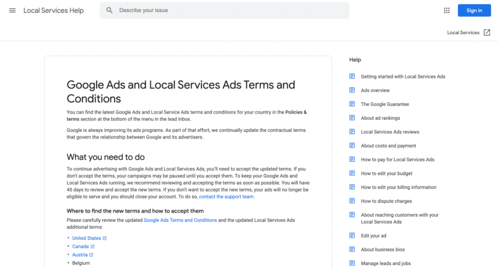Open the Austria terms link
The width and height of the screenshot is (498, 269).
tap(80, 255)
